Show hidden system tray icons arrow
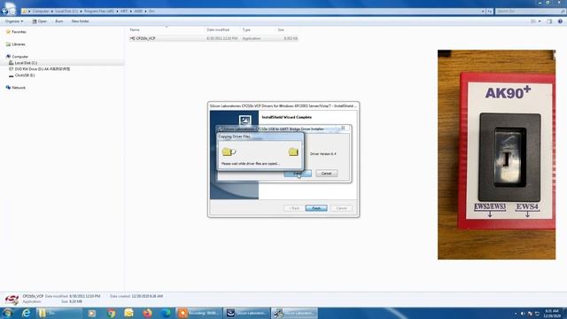The image size is (567, 319). [x=516, y=314]
